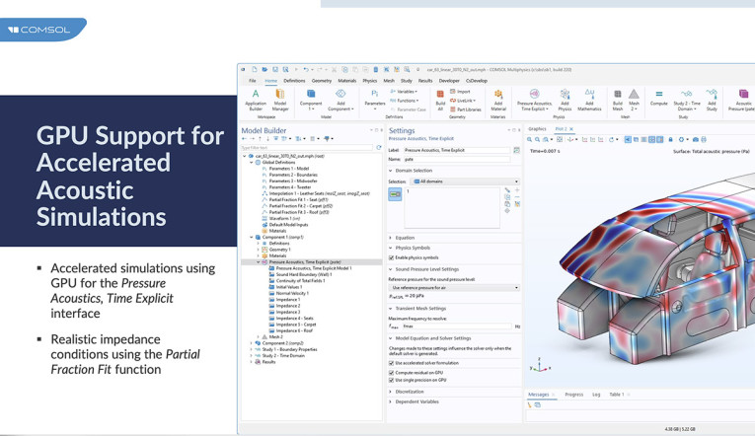Select Sound Hard Boundary (Wall) 1 node
This screenshot has height=436, width=755.
pos(300,275)
